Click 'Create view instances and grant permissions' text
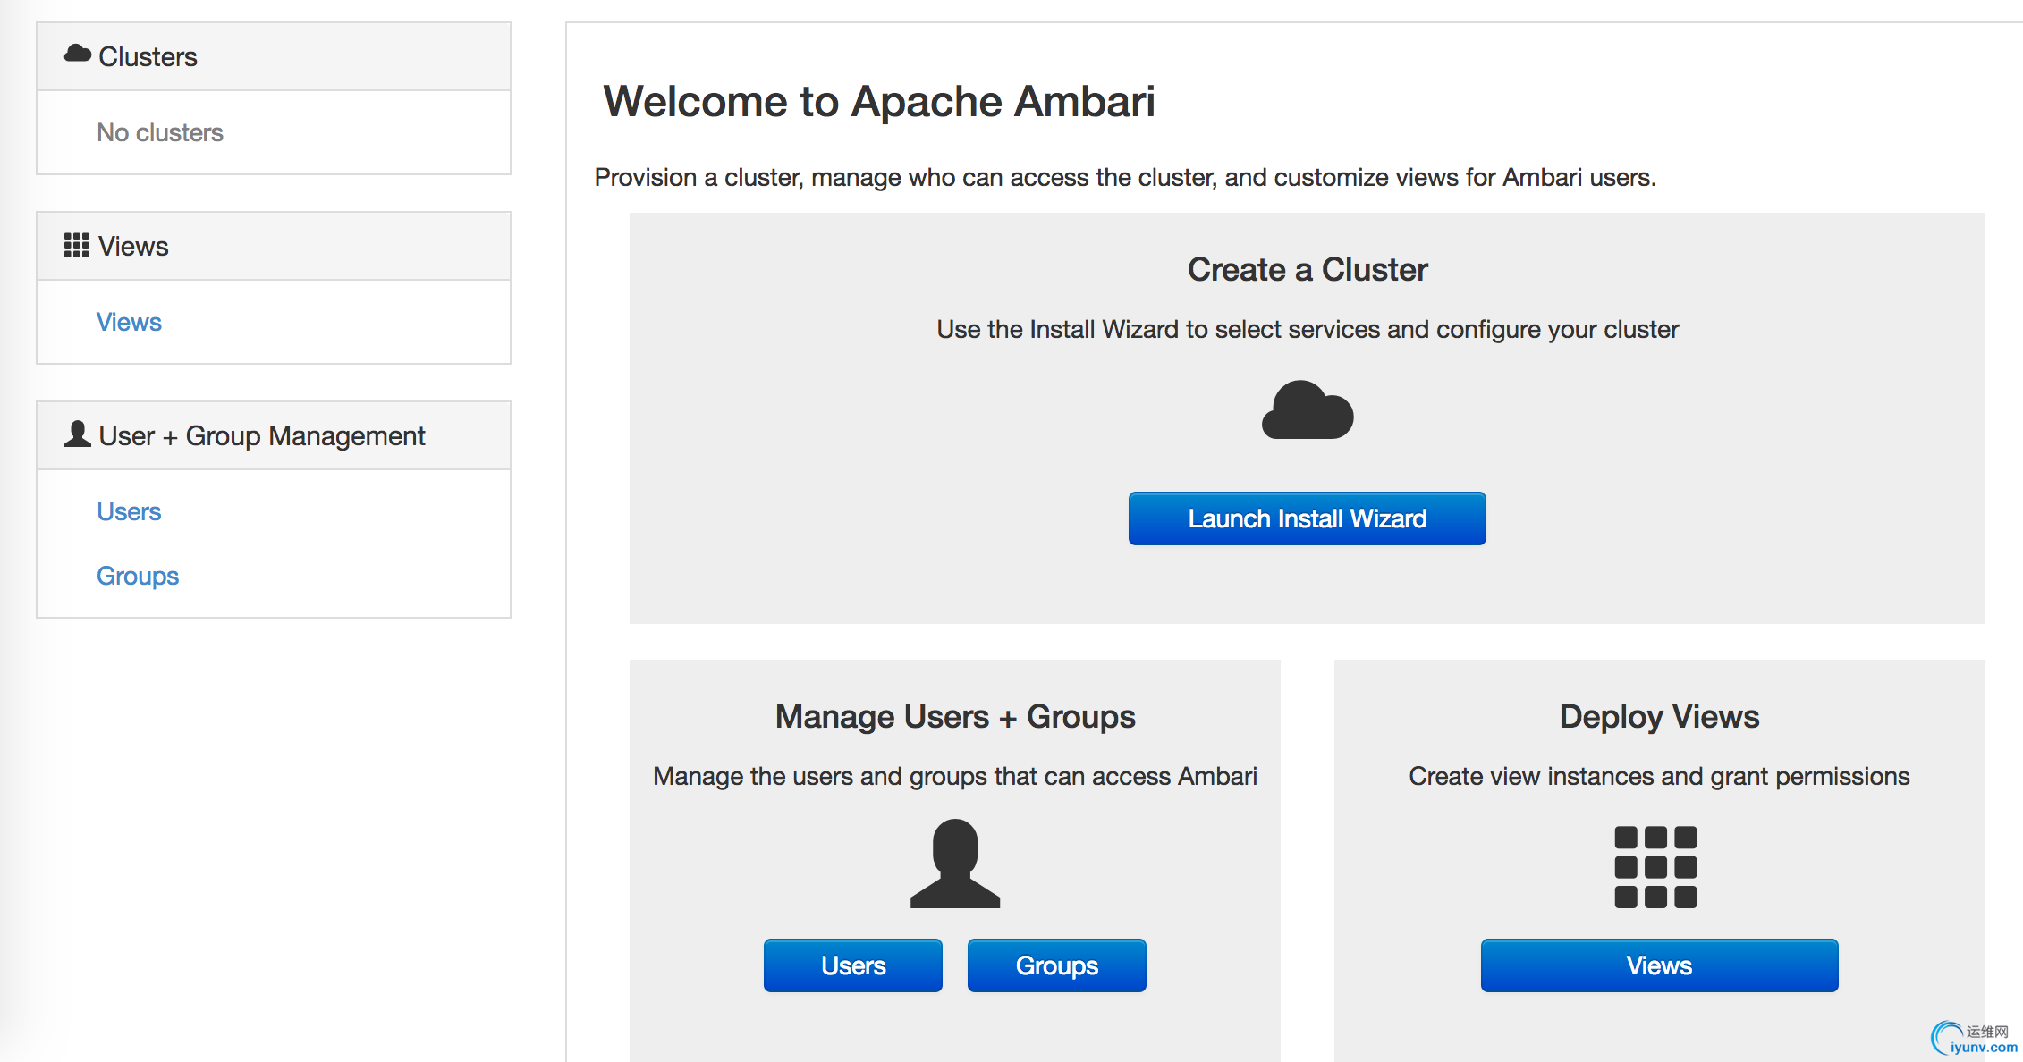 1660,776
